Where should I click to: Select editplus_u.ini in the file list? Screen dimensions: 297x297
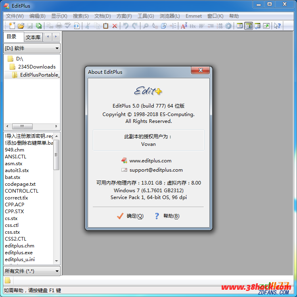pyautogui.click(x=20, y=260)
